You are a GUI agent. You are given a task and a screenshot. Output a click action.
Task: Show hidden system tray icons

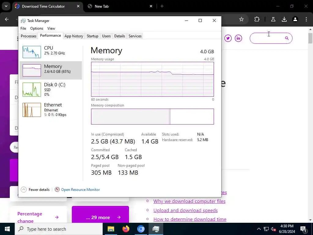[x=259, y=229]
